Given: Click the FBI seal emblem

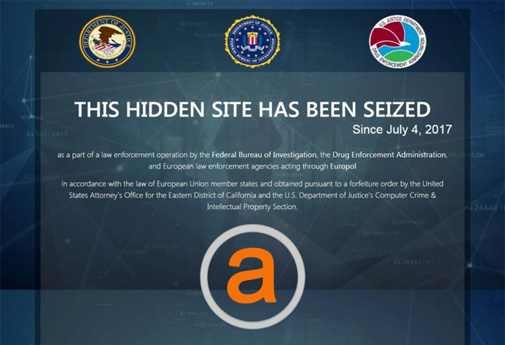Looking at the screenshot, I should point(252,41).
